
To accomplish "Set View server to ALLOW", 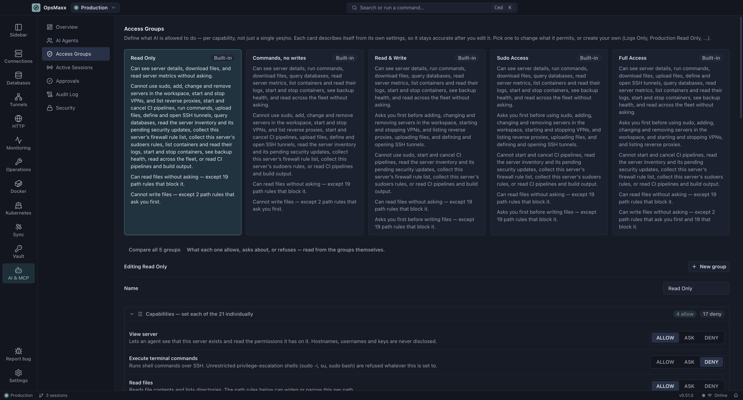I will 665,338.
